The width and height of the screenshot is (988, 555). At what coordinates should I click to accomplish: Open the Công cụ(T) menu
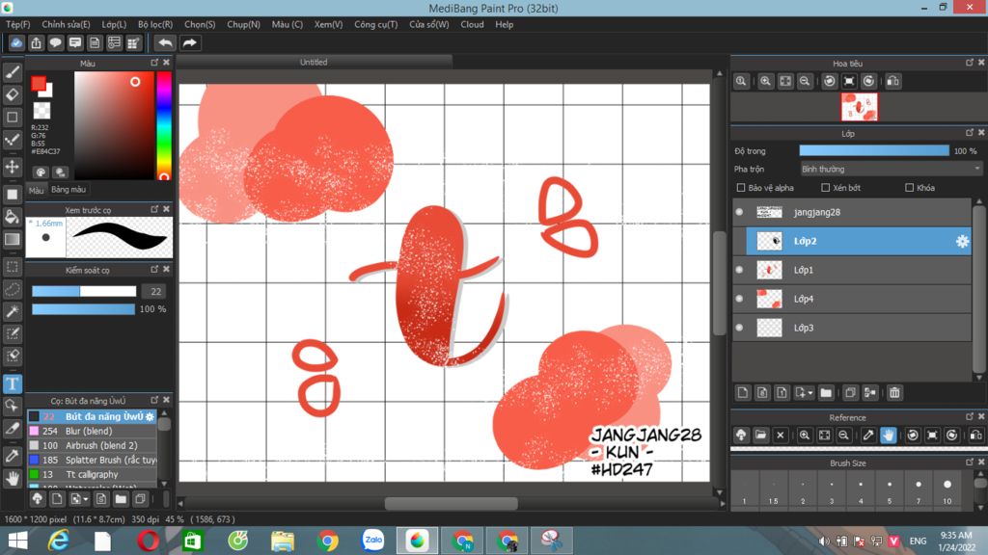click(x=375, y=24)
